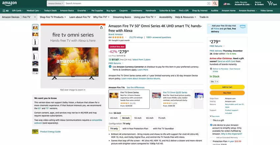Expand the Shop Fire TV Products menu

pos(53,17)
